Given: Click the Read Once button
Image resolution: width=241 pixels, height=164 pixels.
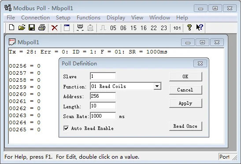Looking at the screenshot, I should [x=185, y=126].
